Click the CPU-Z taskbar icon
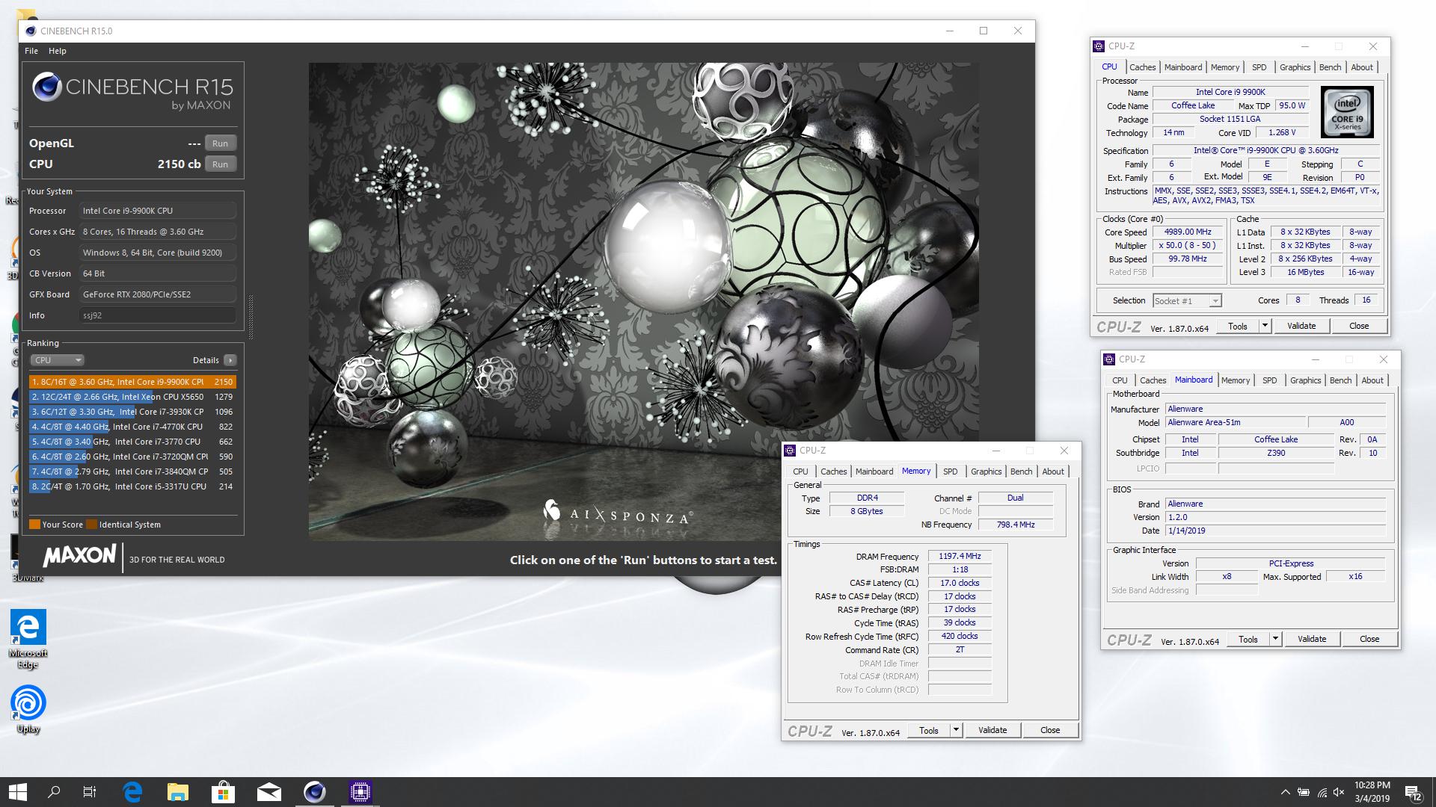1436x807 pixels. coord(360,791)
